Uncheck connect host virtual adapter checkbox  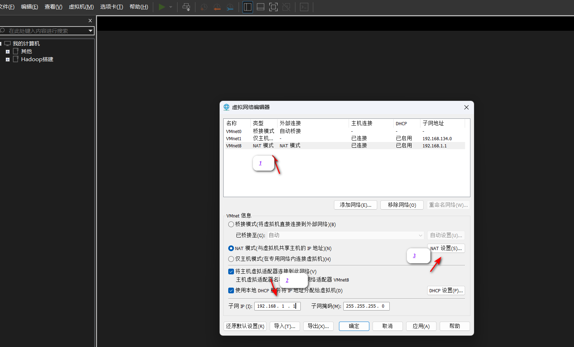(x=231, y=272)
